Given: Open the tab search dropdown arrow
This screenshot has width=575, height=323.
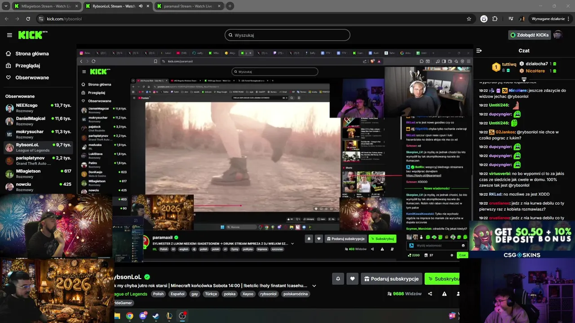Looking at the screenshot, I should pyautogui.click(x=6, y=6).
